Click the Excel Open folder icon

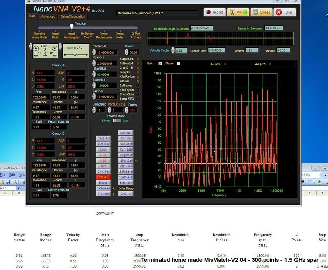click(x=2, y=182)
